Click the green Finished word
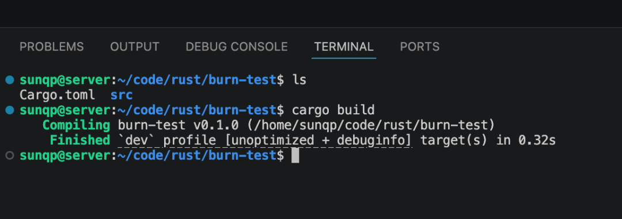The width and height of the screenshot is (622, 219). point(80,141)
